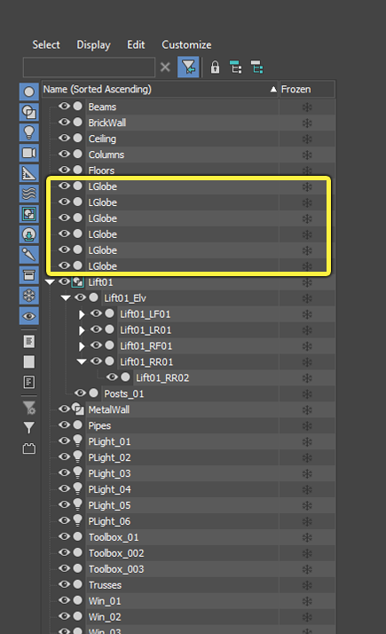Open the Customize menu
Viewport: 386px width, 634px height.
pos(186,45)
